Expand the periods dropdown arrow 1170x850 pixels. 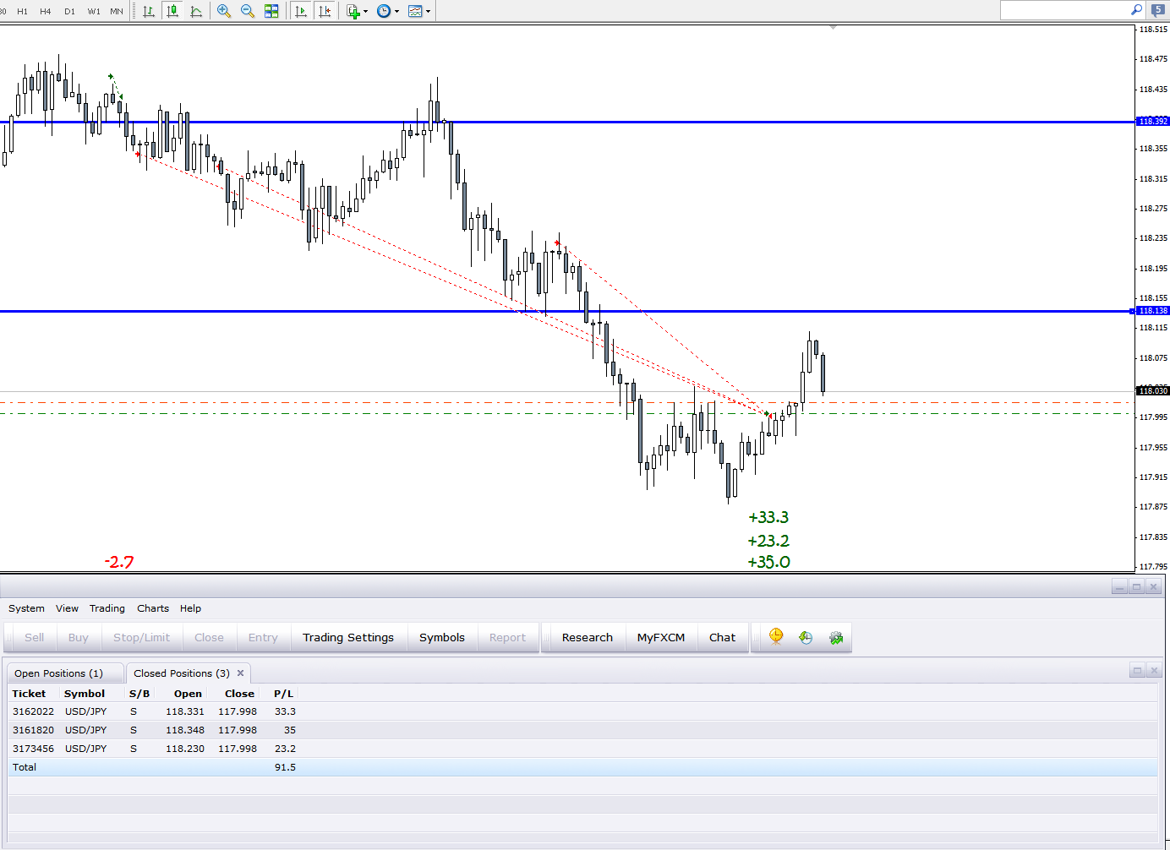pos(396,12)
